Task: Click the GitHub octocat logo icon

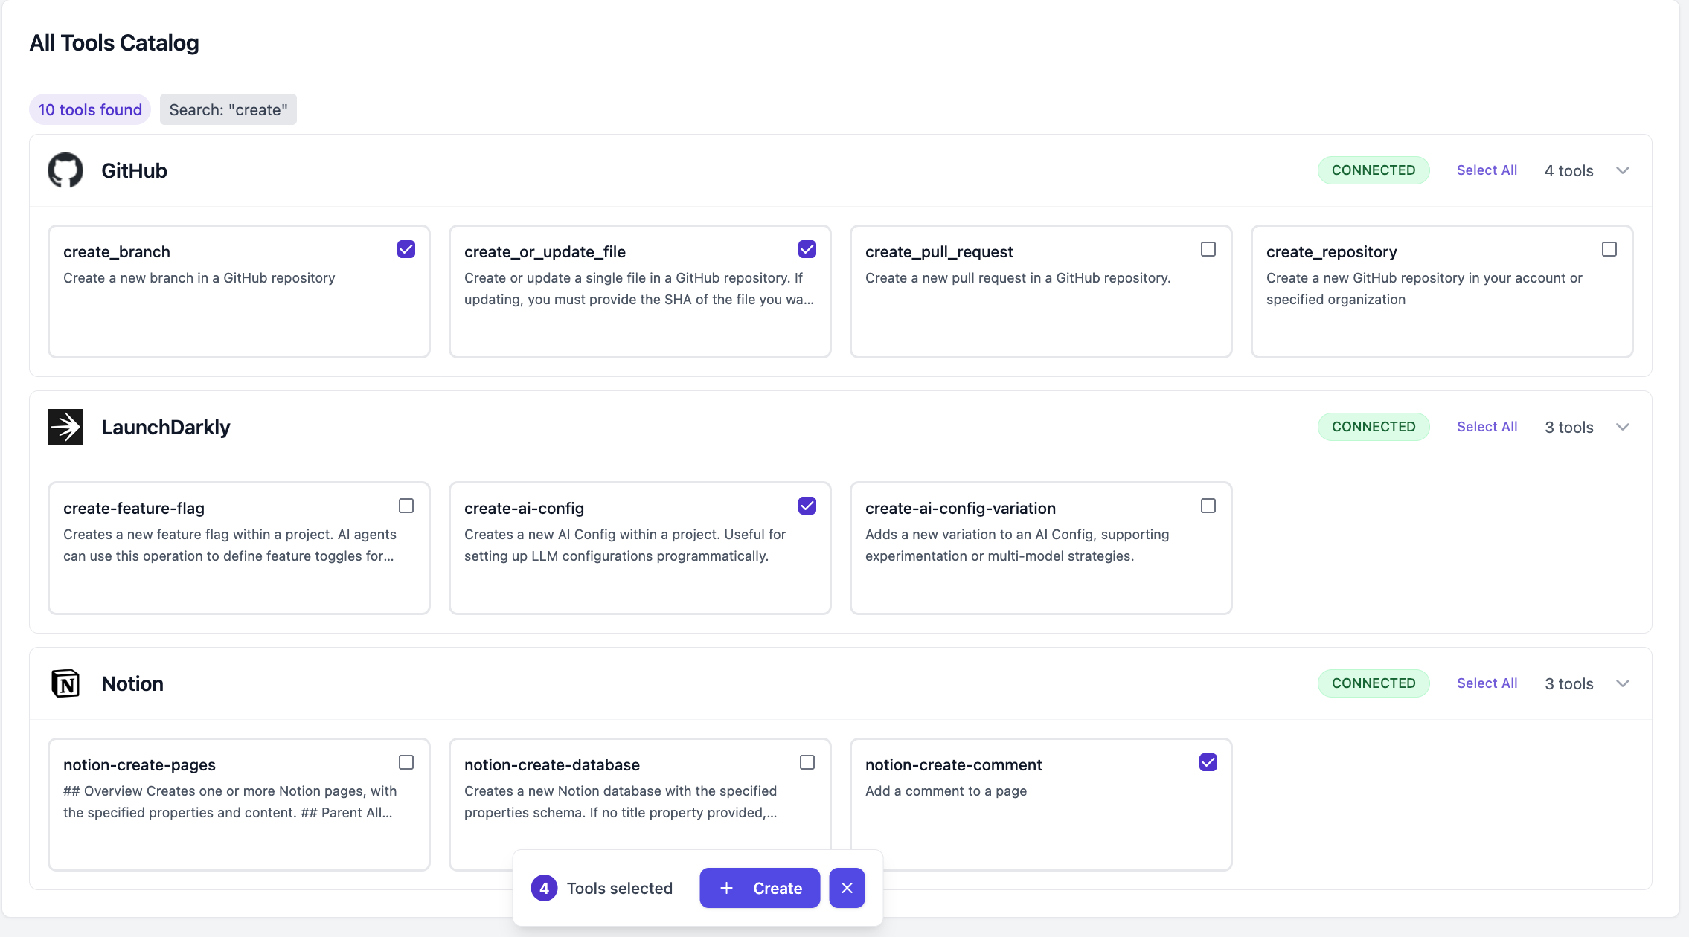Action: click(x=65, y=170)
